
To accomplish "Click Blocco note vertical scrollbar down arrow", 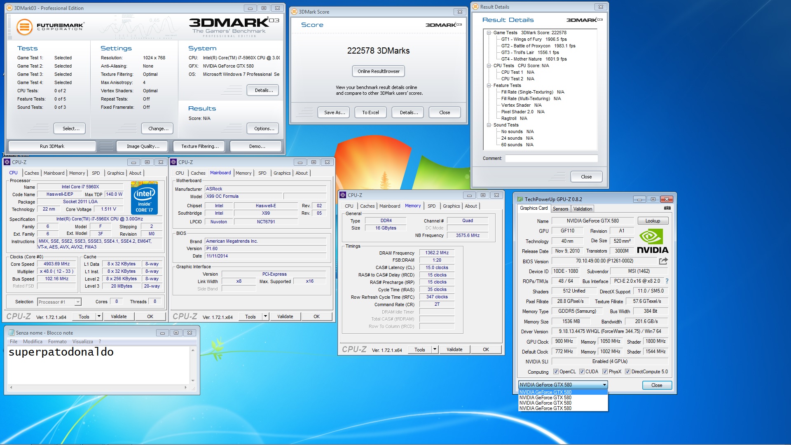I will click(192, 381).
